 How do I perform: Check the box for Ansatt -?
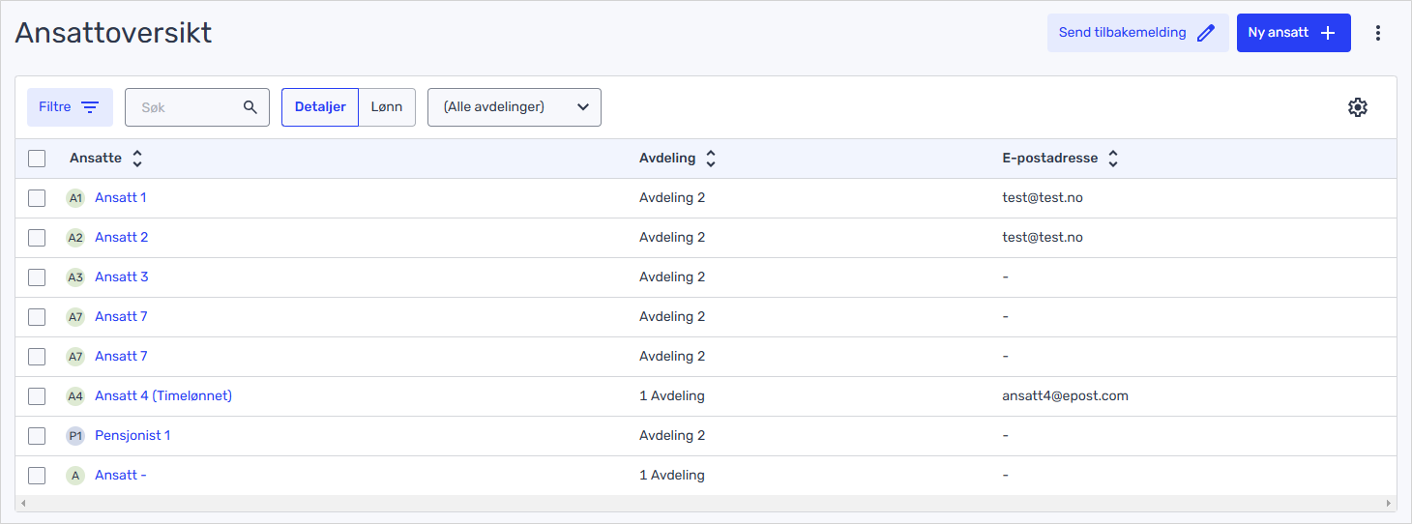point(37,476)
